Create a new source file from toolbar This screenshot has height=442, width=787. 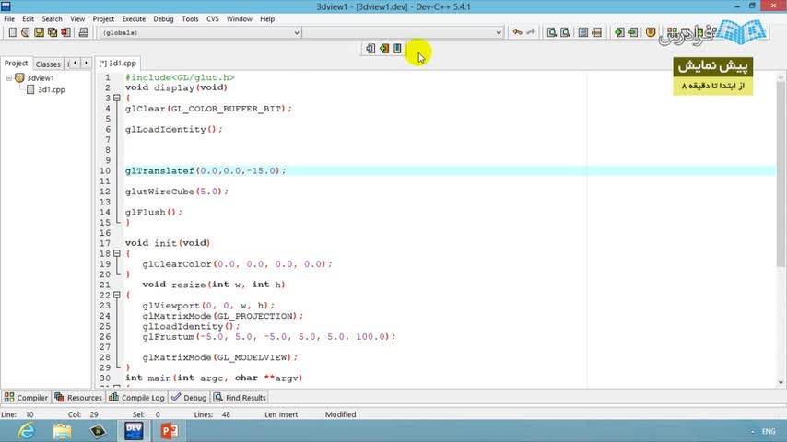tap(13, 32)
